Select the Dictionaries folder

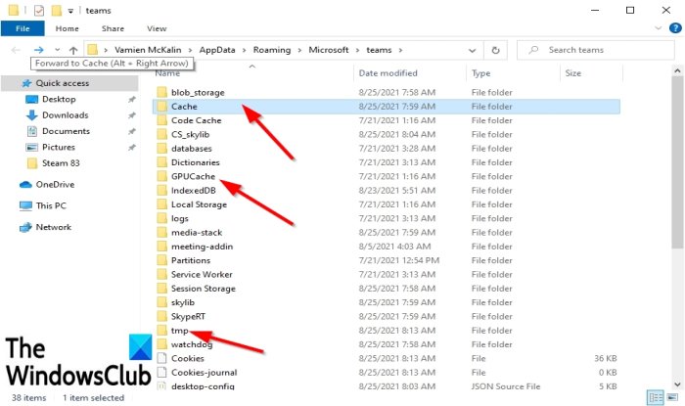click(196, 162)
